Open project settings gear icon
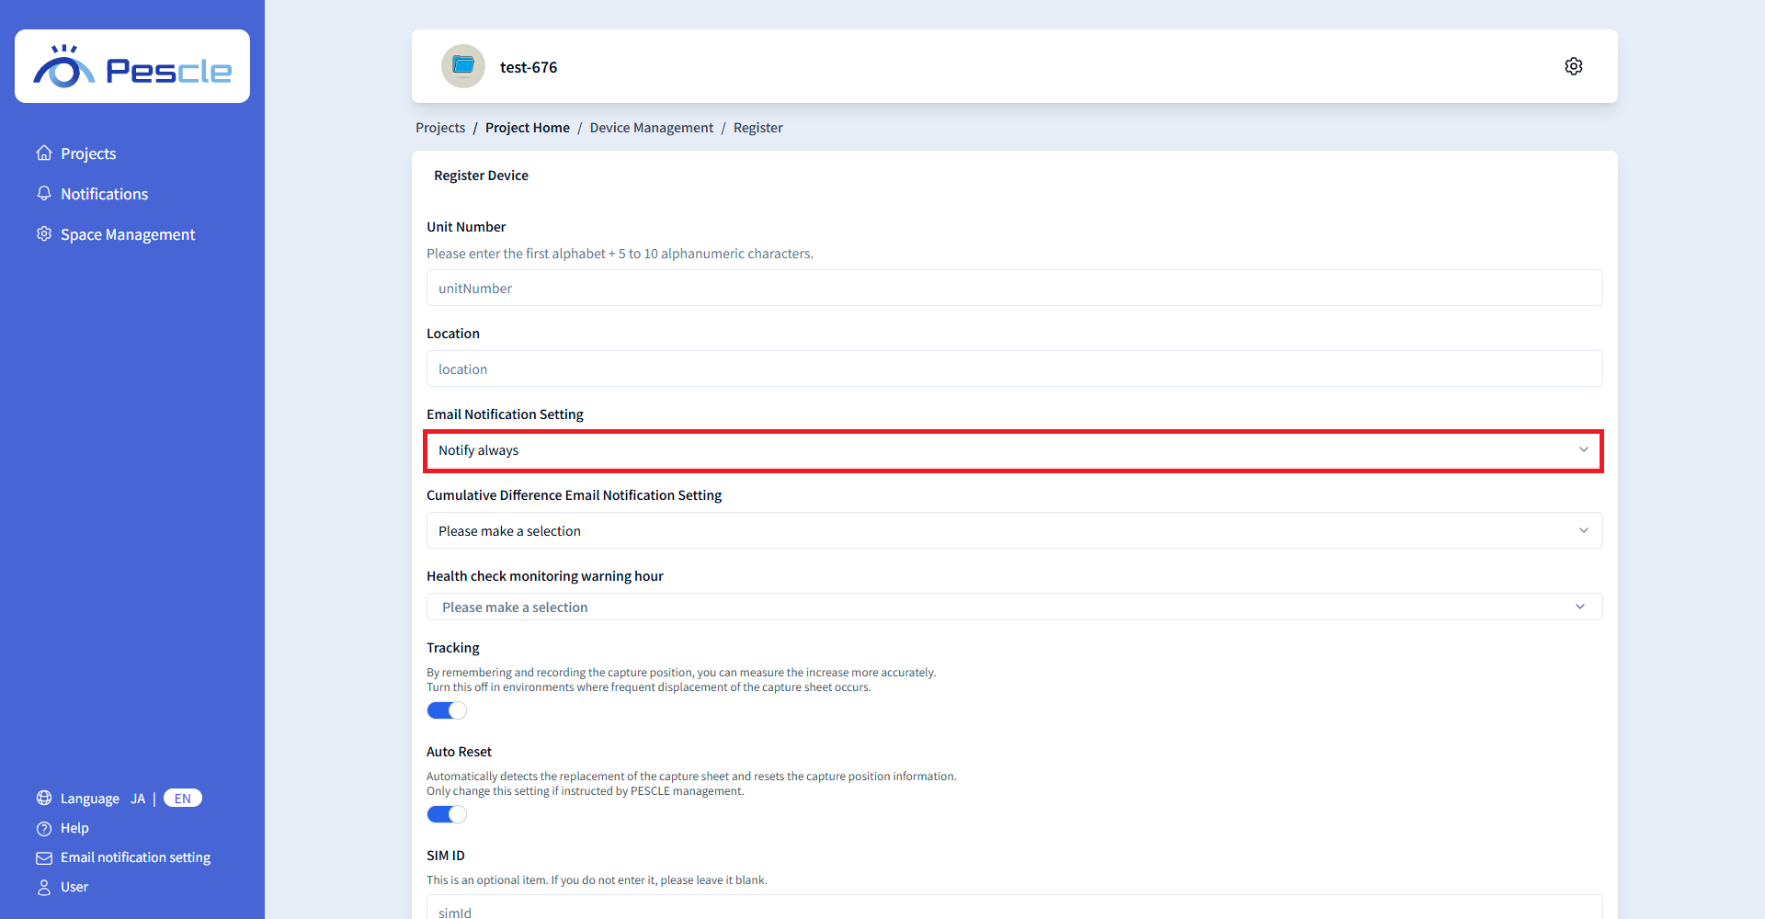 click(x=1573, y=66)
